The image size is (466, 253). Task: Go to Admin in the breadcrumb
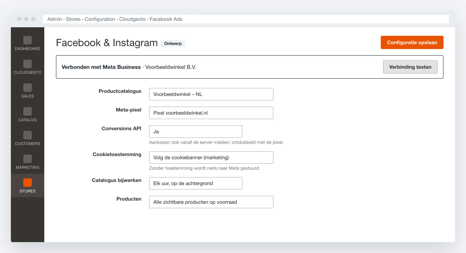click(54, 19)
